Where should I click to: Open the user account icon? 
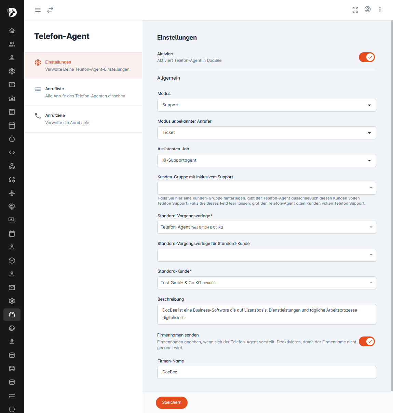pos(368,10)
